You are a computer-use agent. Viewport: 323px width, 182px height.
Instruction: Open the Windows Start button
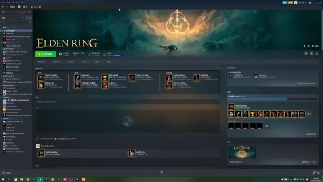pos(3,180)
